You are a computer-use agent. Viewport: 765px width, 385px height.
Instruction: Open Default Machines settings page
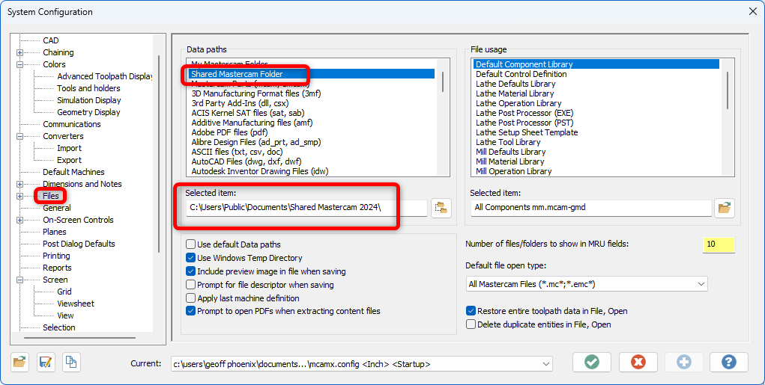click(x=73, y=172)
